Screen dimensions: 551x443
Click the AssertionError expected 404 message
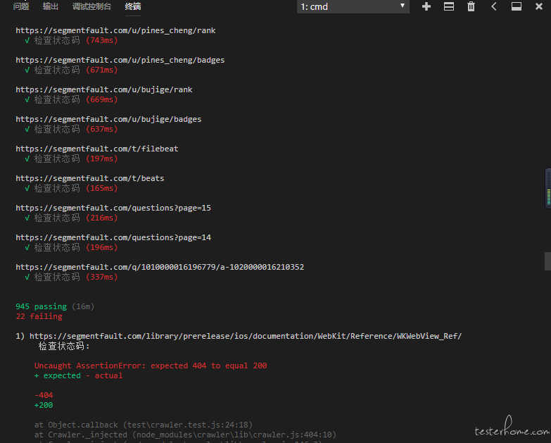151,366
